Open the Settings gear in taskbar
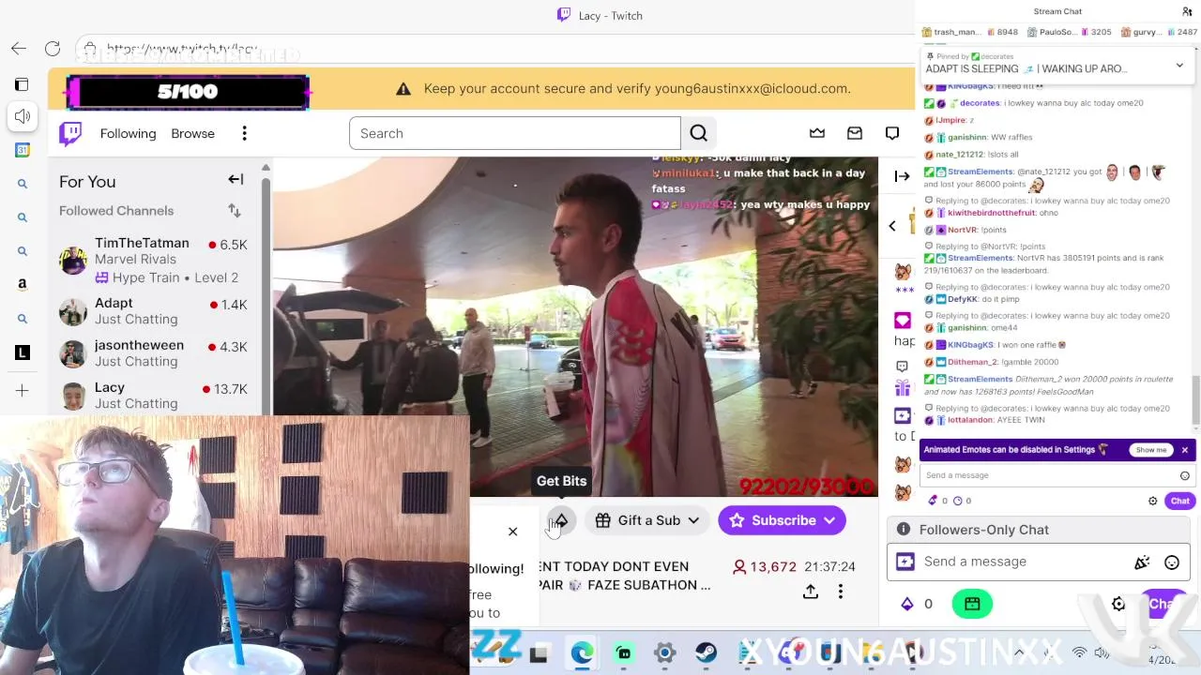Image resolution: width=1201 pixels, height=675 pixels. click(664, 653)
